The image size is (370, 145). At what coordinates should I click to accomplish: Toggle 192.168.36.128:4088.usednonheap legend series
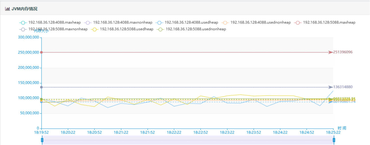click(x=256, y=22)
